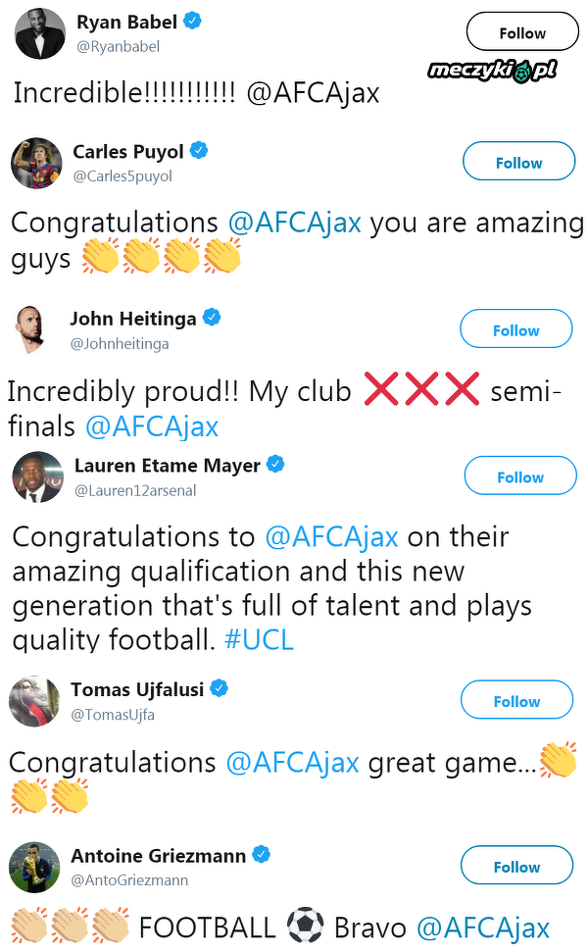
Task: Follow Antoine Griezmann
Action: (516, 867)
